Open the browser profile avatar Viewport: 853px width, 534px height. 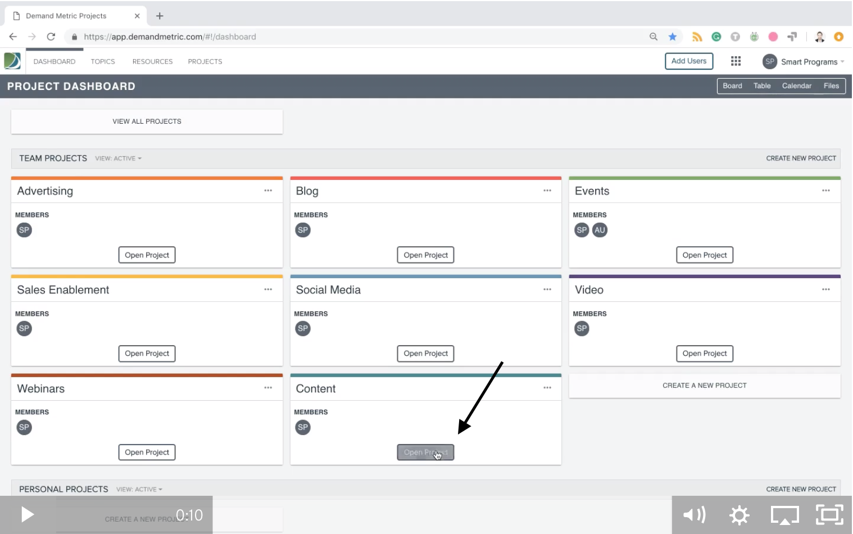tap(820, 37)
